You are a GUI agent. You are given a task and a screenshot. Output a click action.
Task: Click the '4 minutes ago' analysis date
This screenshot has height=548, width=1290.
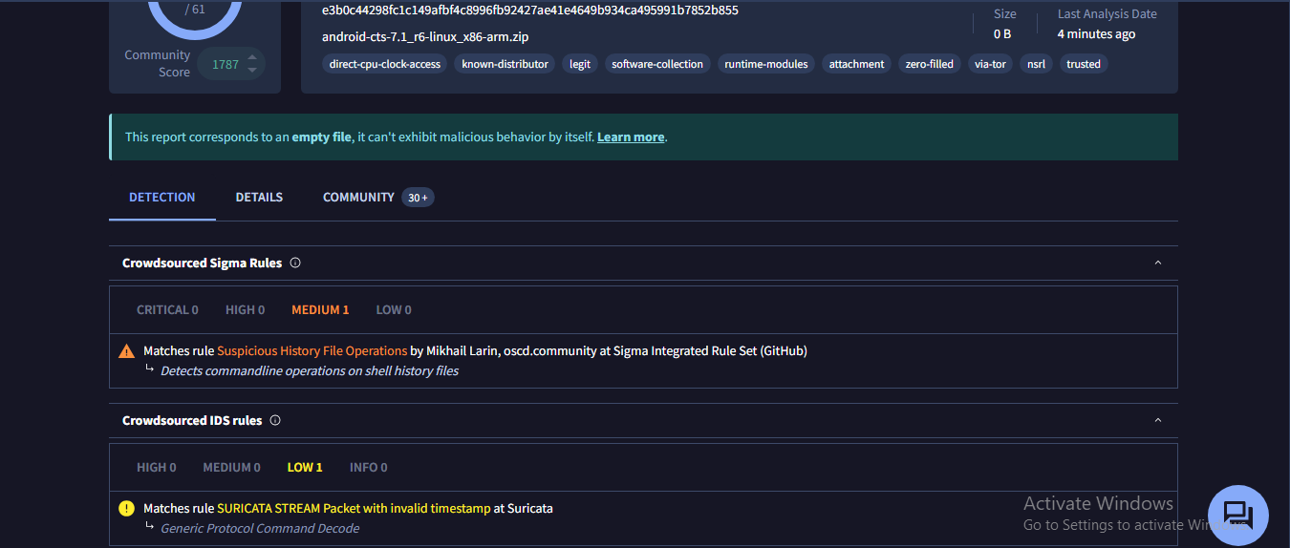tap(1096, 34)
